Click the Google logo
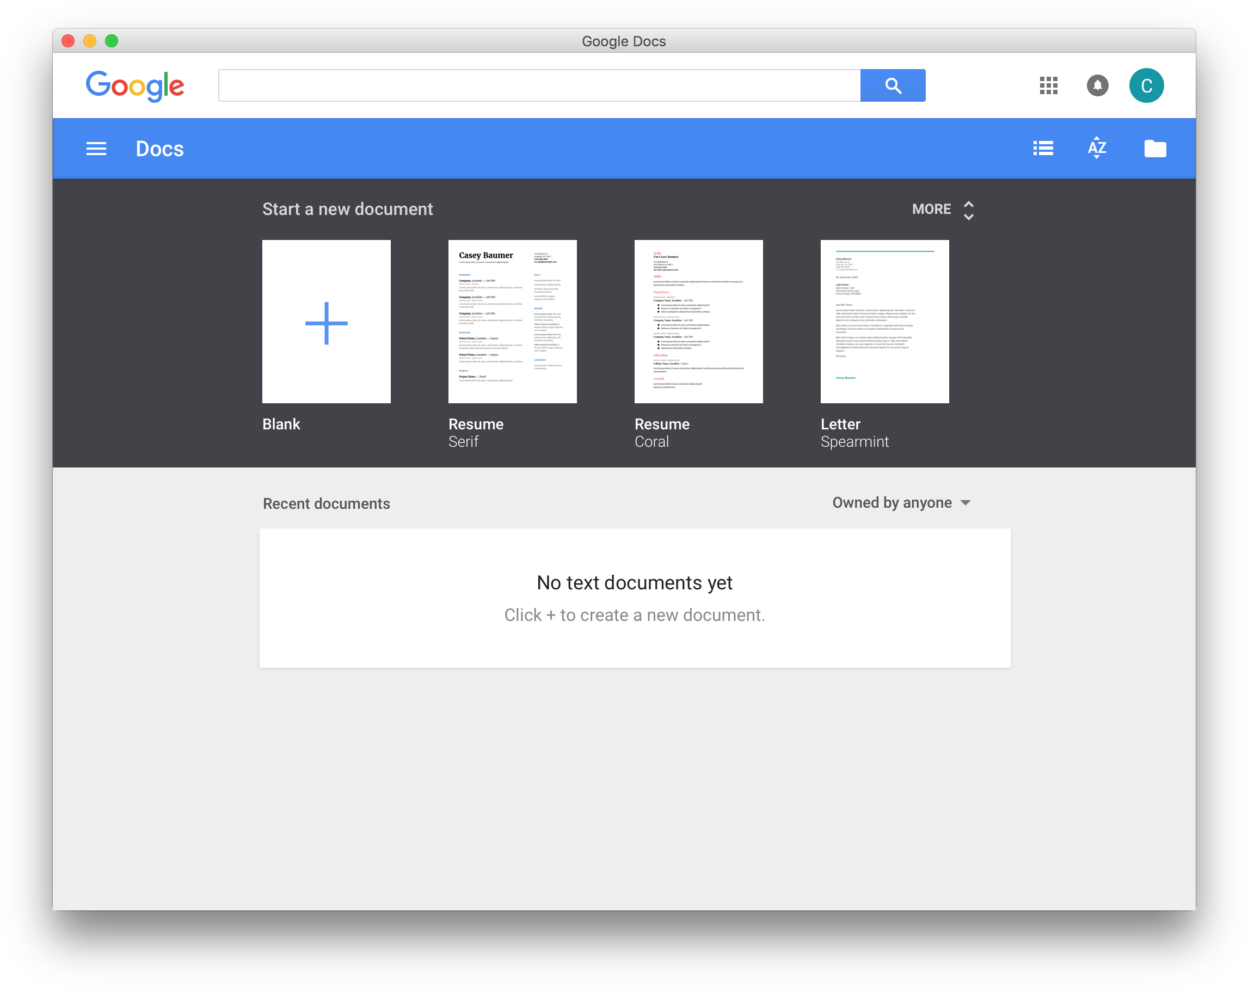Screen dimensions: 1248x991 [x=136, y=85]
